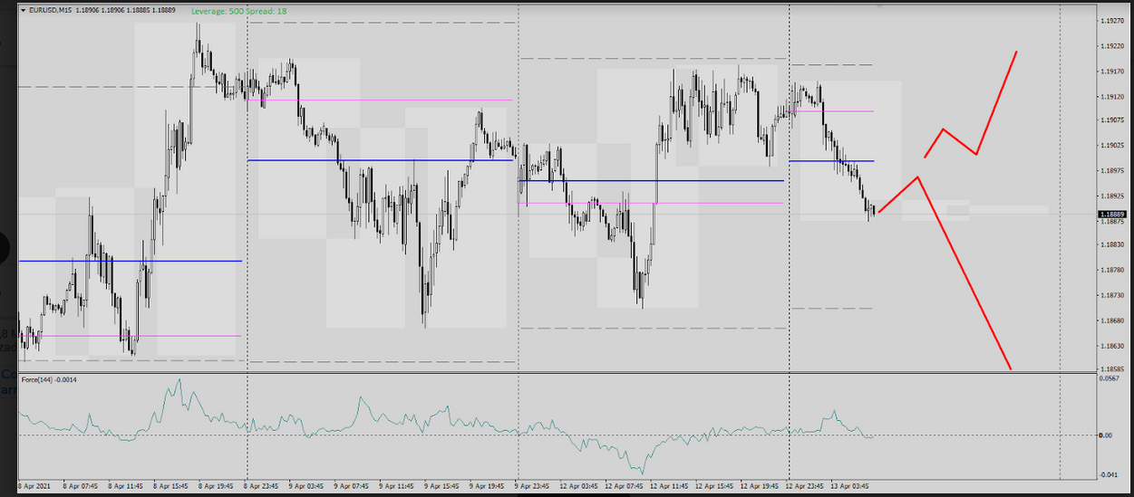1134x497 pixels.
Task: Click the top end of the rising red projection line
Action: pyautogui.click(x=1016, y=52)
